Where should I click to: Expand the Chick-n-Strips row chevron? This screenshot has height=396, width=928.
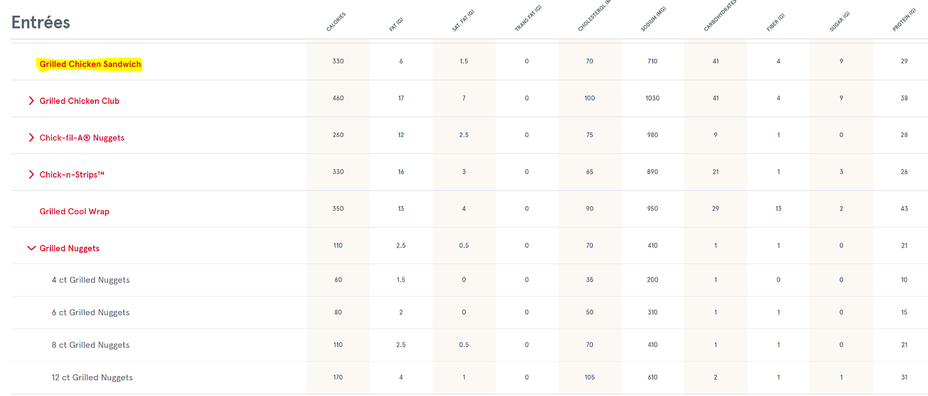click(x=31, y=175)
